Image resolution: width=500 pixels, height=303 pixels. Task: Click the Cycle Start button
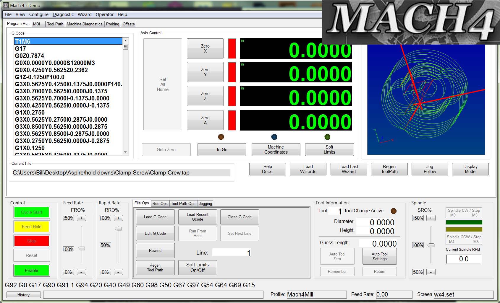[32, 212]
